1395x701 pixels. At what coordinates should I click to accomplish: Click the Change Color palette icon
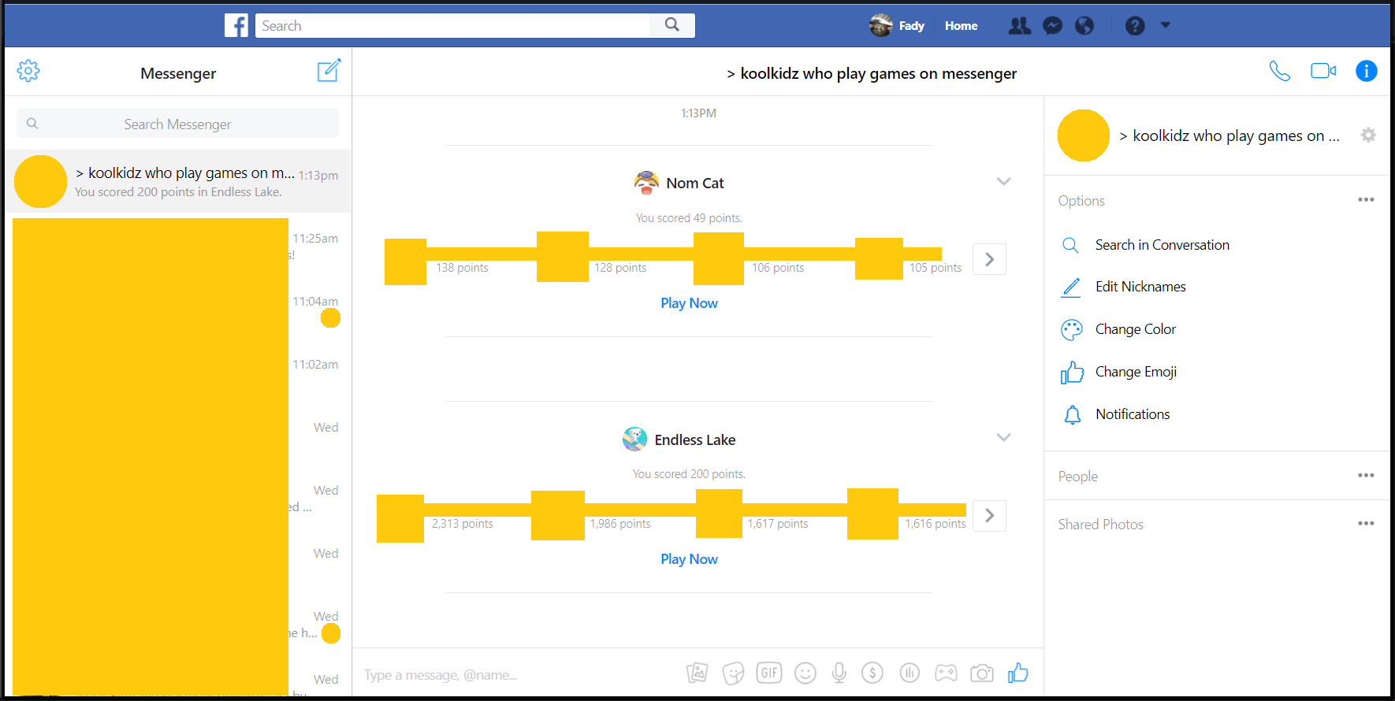(1072, 329)
